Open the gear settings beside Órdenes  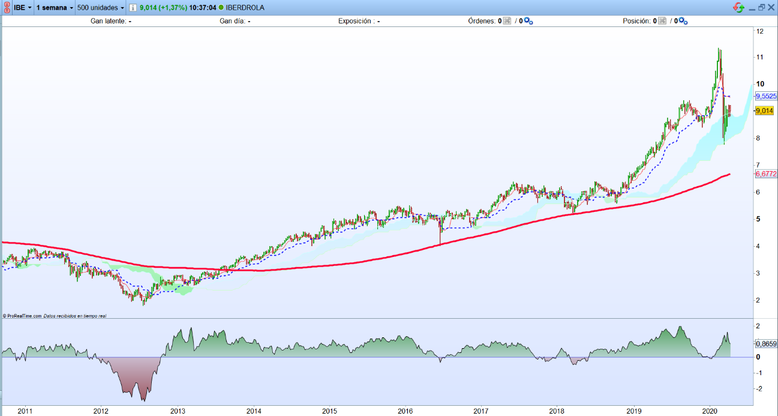coord(528,21)
